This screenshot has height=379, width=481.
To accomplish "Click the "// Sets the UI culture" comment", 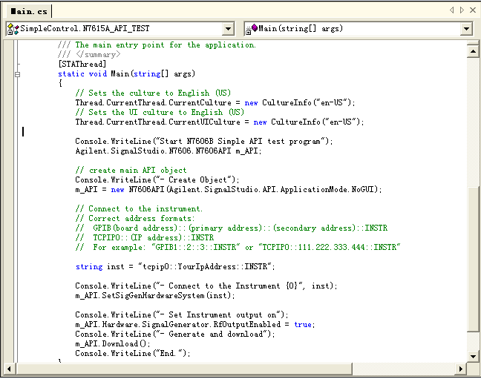I will (x=160, y=112).
